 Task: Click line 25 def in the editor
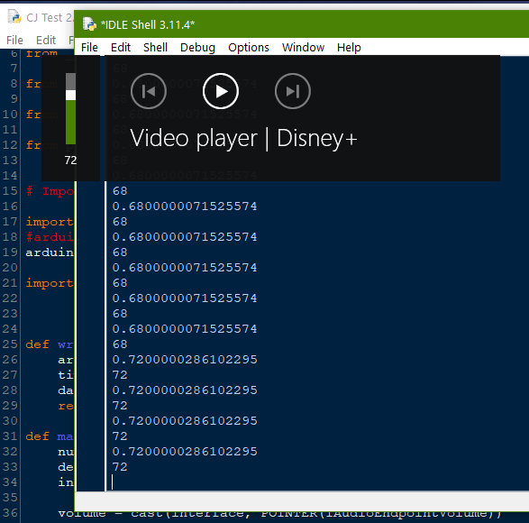pos(37,344)
